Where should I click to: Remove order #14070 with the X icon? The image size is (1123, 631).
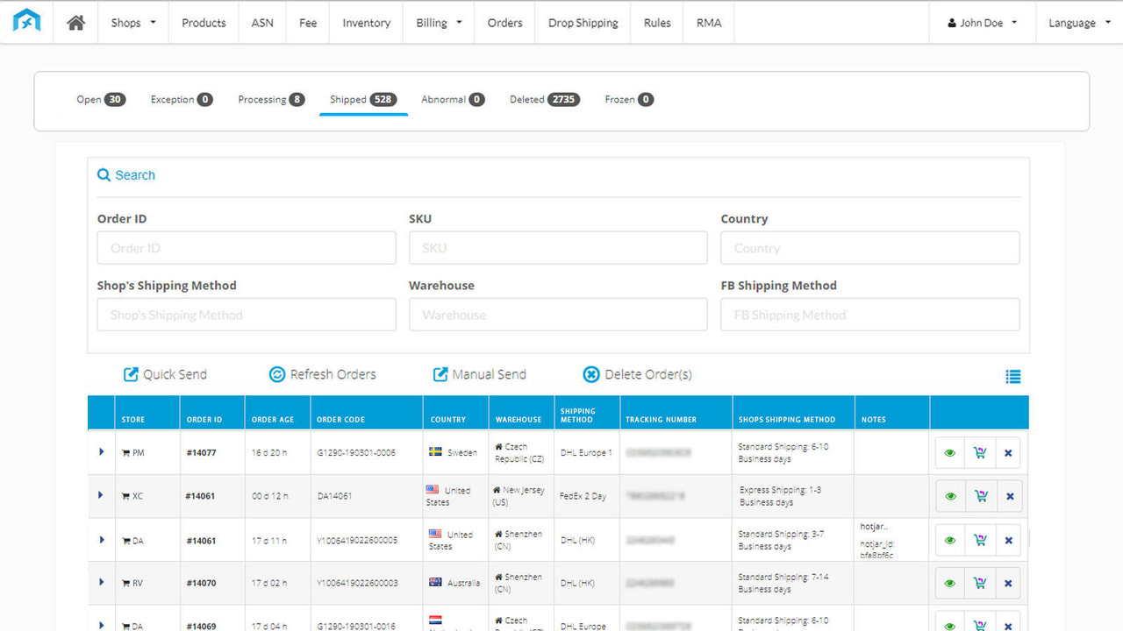pos(1008,582)
